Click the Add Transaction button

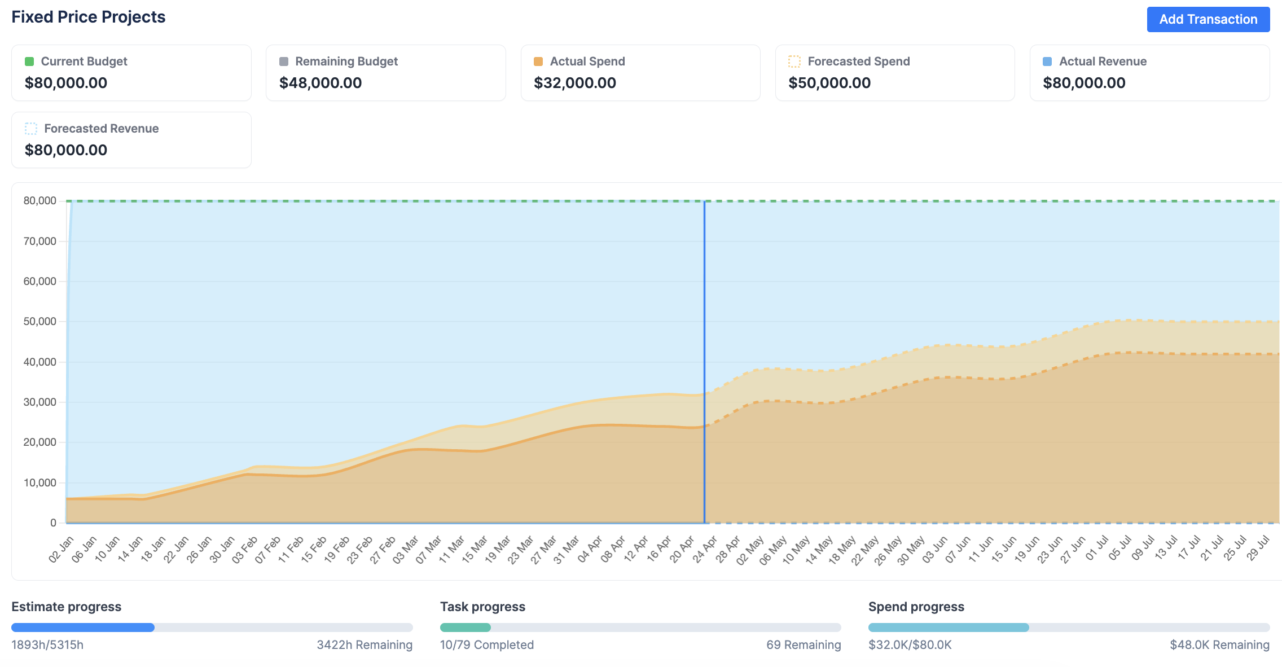[x=1208, y=19]
